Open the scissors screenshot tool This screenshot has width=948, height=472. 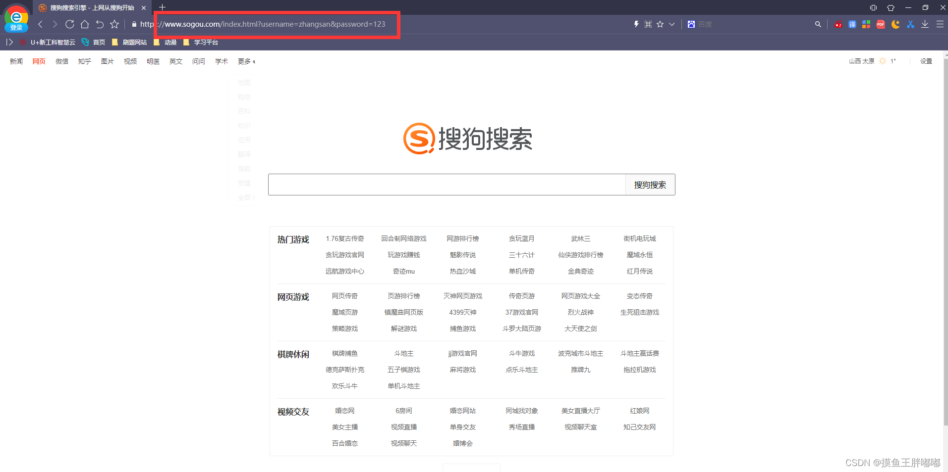pyautogui.click(x=910, y=24)
